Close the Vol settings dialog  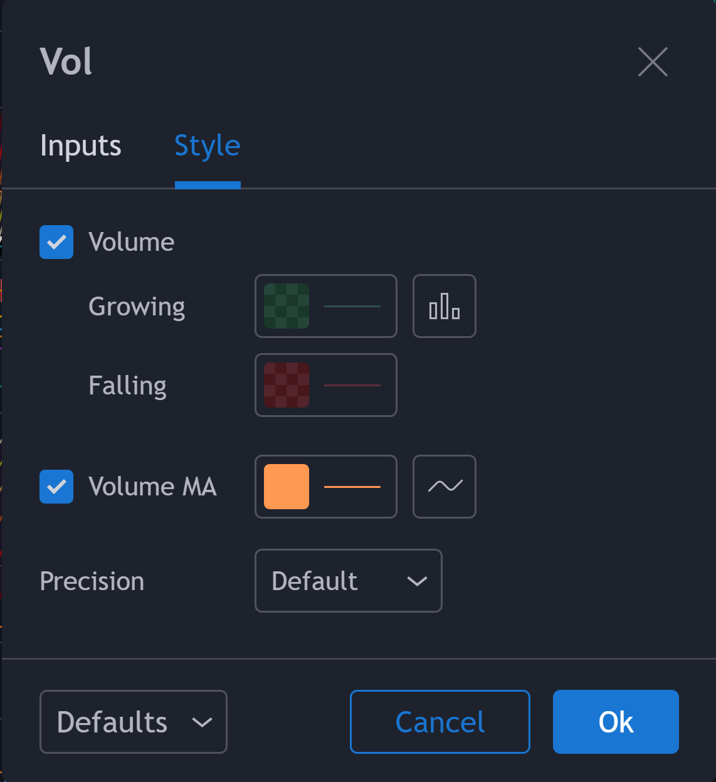pyautogui.click(x=653, y=62)
